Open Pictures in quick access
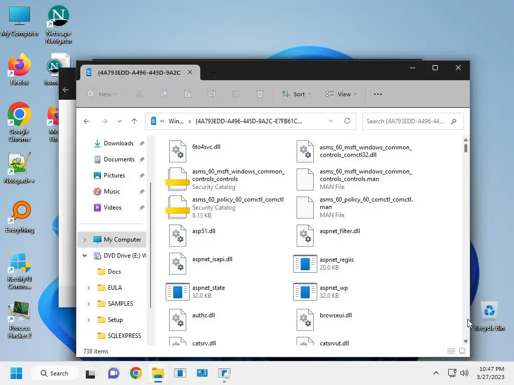Image resolution: width=514 pixels, height=385 pixels. pyautogui.click(x=113, y=175)
